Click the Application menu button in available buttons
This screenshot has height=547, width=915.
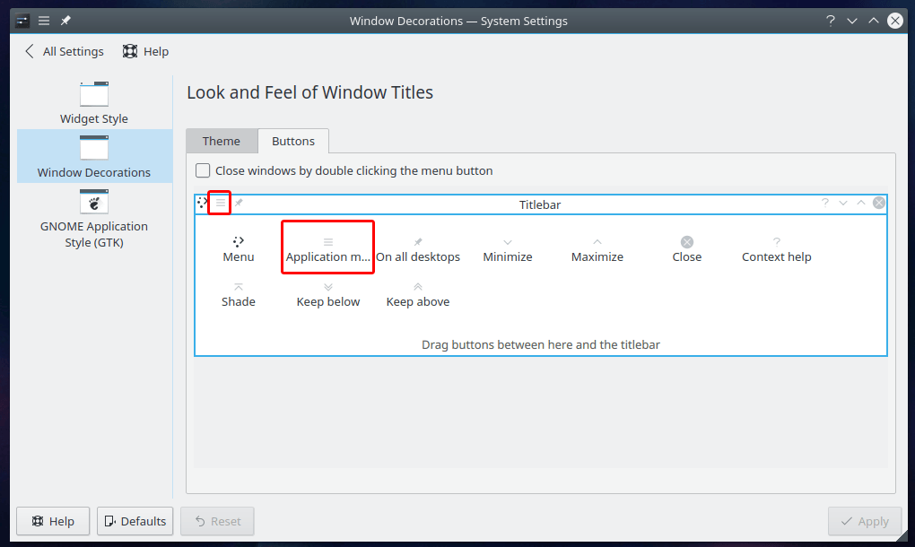click(327, 243)
